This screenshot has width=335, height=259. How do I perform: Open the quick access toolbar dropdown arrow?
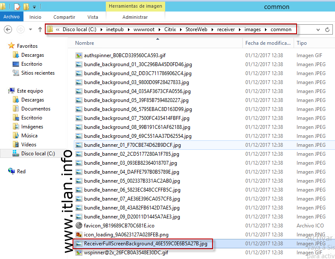34,7
